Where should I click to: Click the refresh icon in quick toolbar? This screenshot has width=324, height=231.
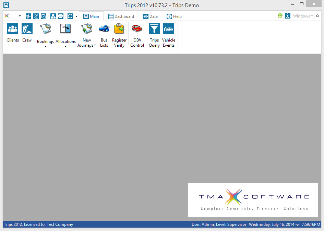pos(70,16)
